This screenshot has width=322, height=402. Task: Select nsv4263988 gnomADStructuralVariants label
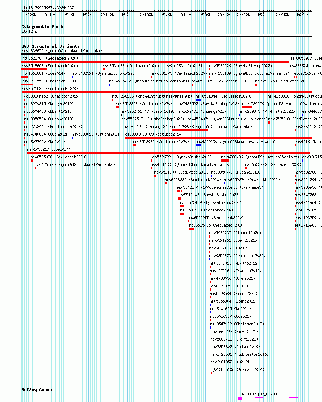pyautogui.click(x=212, y=127)
